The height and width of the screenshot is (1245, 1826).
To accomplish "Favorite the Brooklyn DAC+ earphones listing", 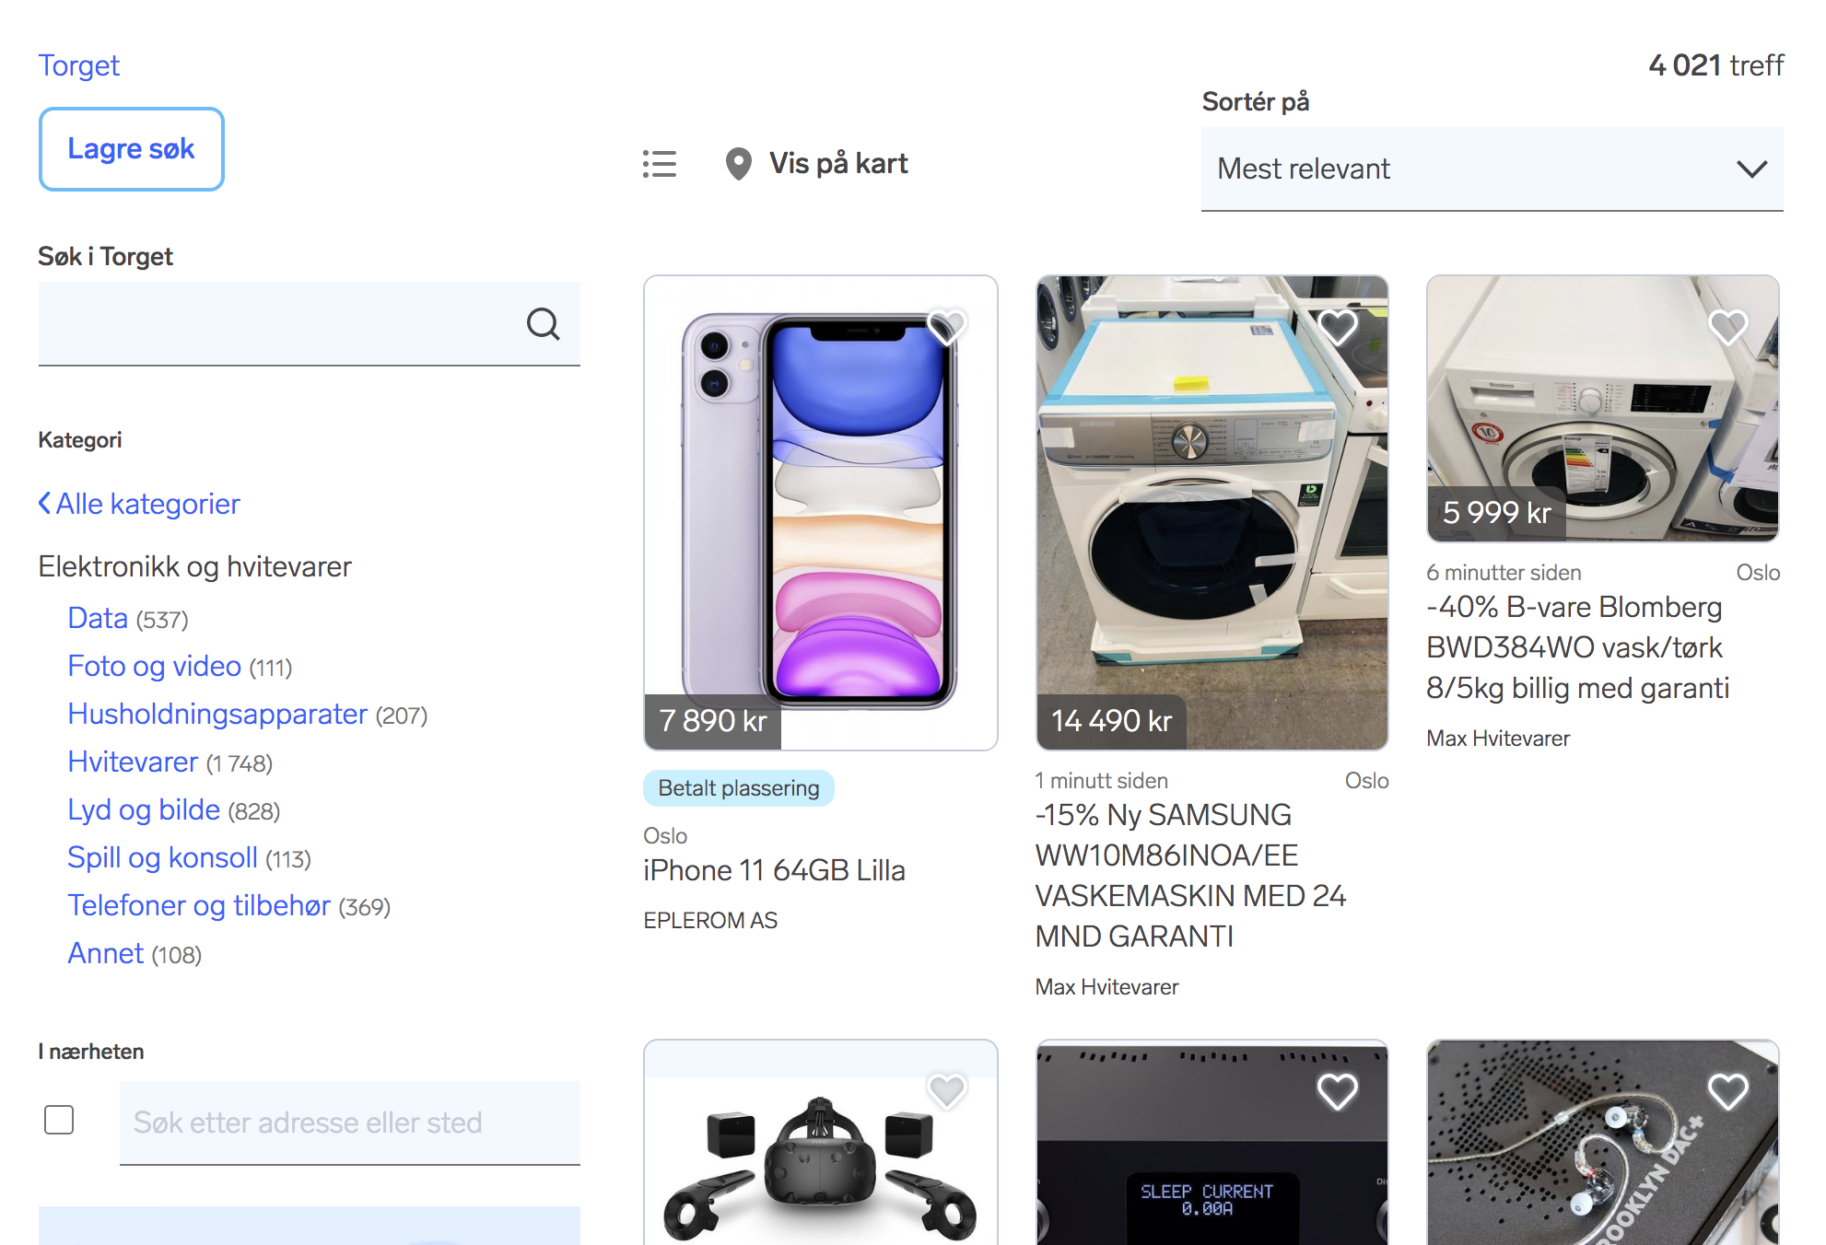I will (x=1727, y=1092).
